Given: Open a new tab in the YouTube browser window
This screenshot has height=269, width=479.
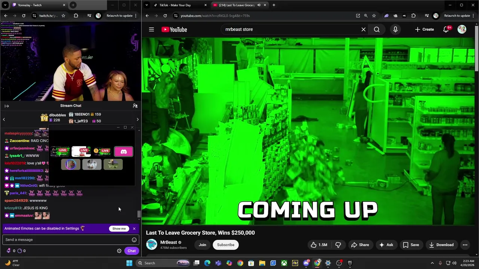Looking at the screenshot, I should 274,5.
